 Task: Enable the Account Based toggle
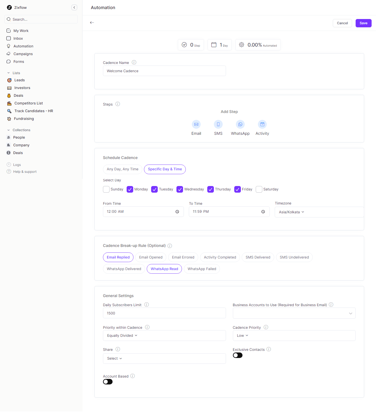108,382
